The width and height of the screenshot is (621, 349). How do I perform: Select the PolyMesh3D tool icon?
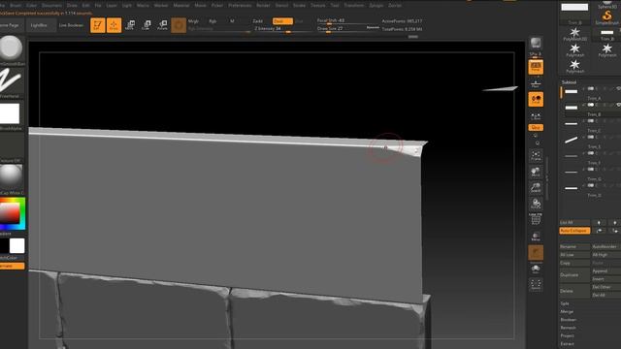[574, 34]
